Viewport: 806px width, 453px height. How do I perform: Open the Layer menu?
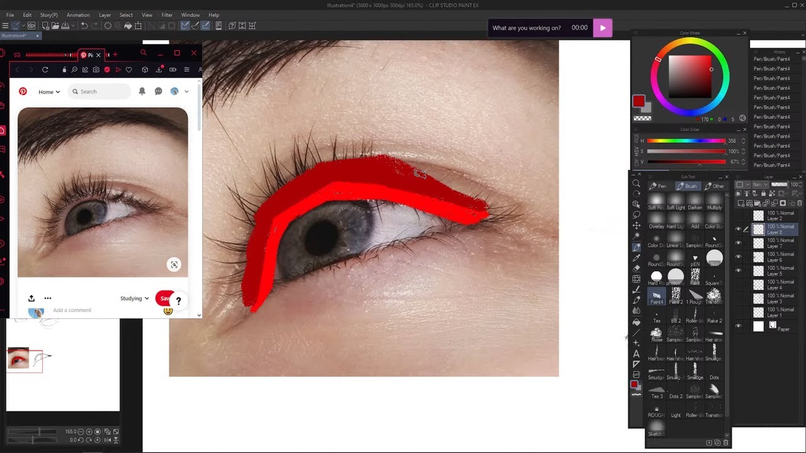[x=105, y=15]
